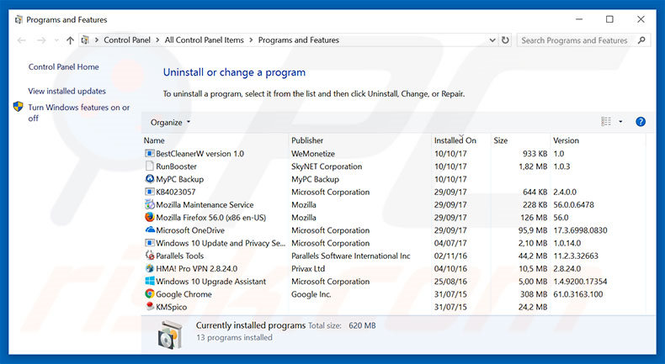Image resolution: width=665 pixels, height=364 pixels.
Task: Click the Parallels Tools icon
Action: point(149,256)
